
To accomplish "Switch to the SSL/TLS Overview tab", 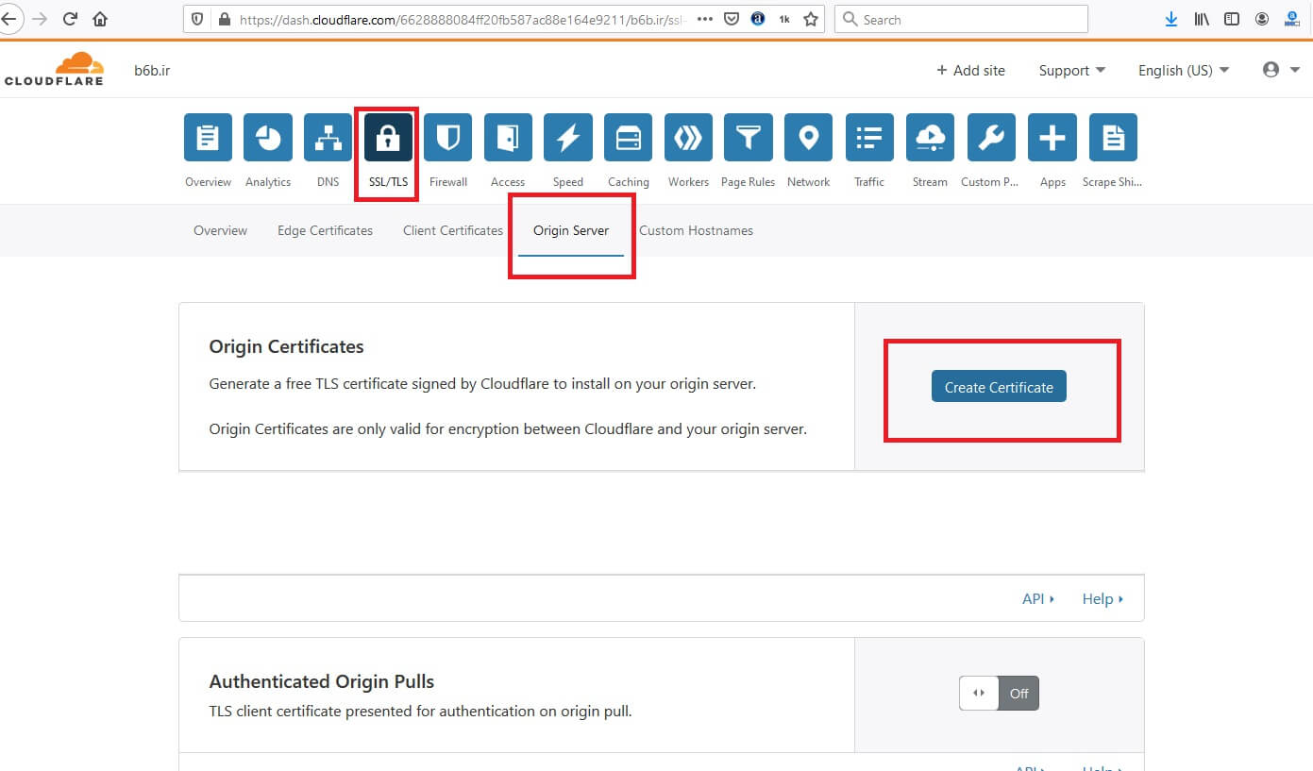I will click(220, 230).
